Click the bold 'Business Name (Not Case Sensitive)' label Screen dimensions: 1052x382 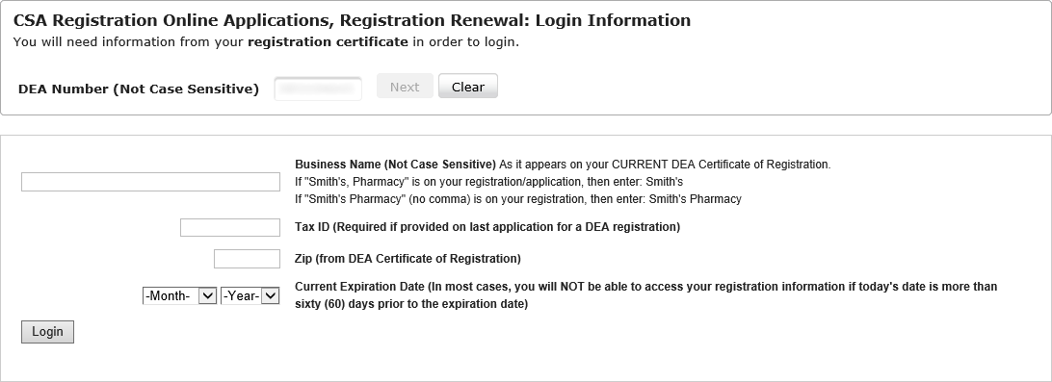(x=395, y=165)
